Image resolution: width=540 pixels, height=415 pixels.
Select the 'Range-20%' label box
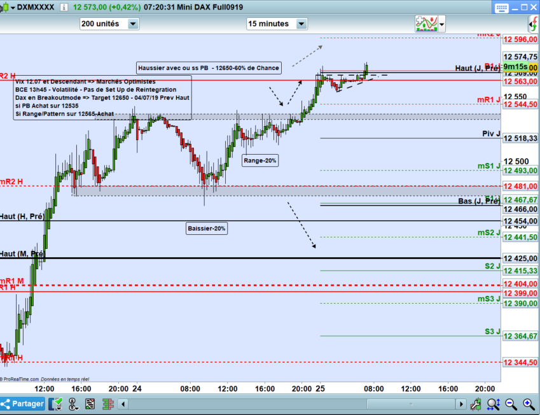[260, 160]
